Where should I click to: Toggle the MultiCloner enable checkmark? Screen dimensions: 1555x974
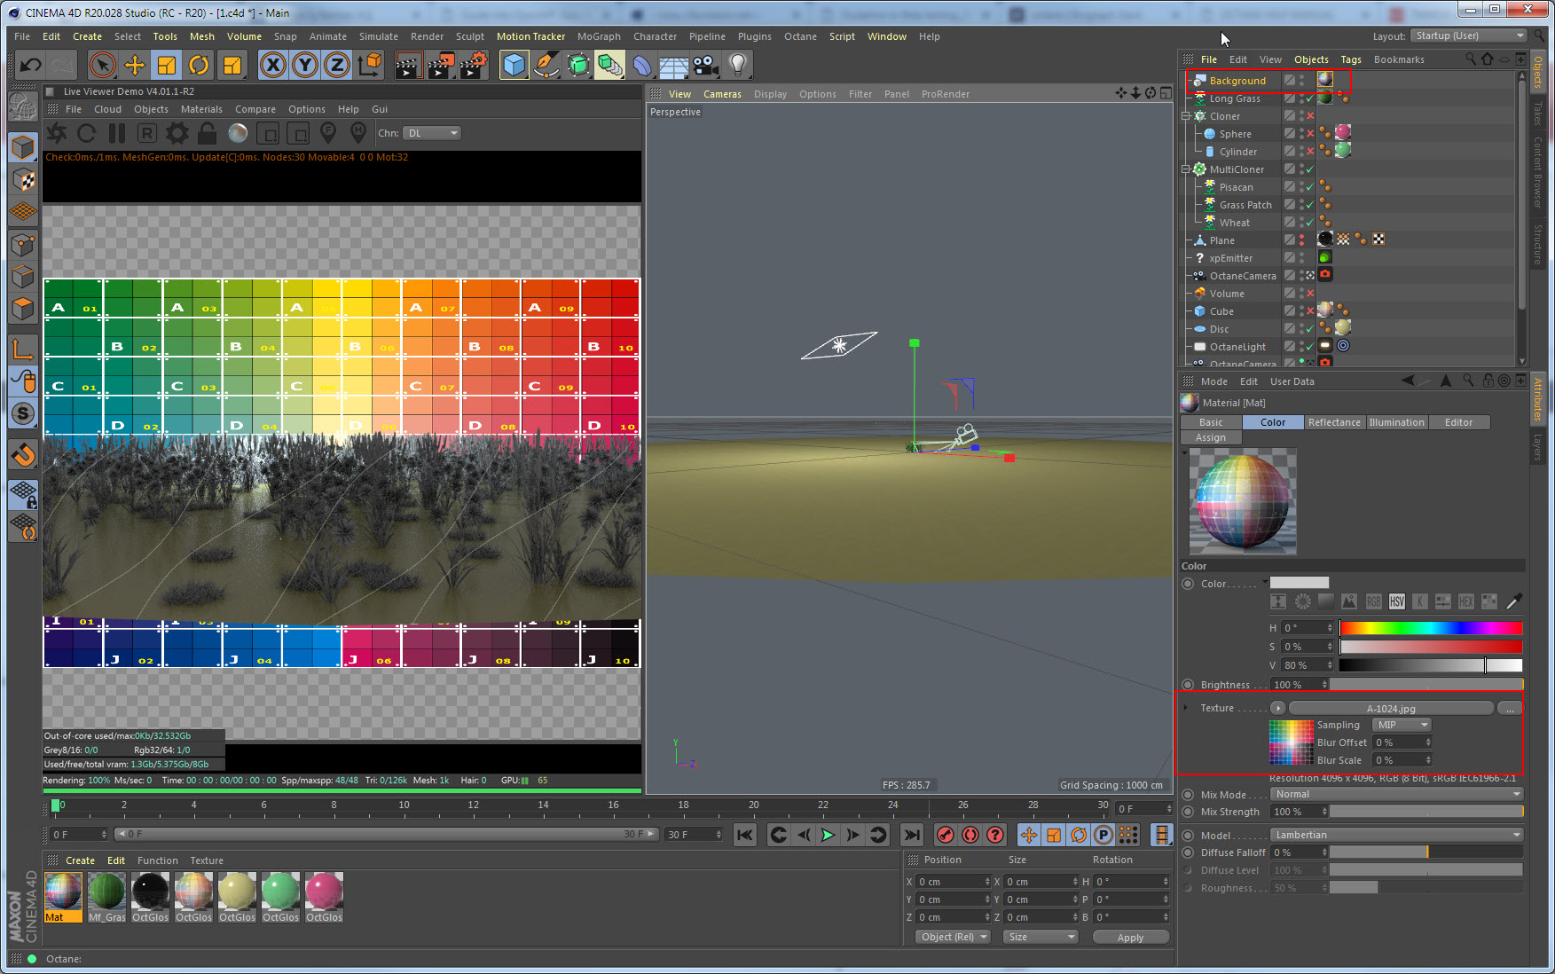tap(1310, 169)
